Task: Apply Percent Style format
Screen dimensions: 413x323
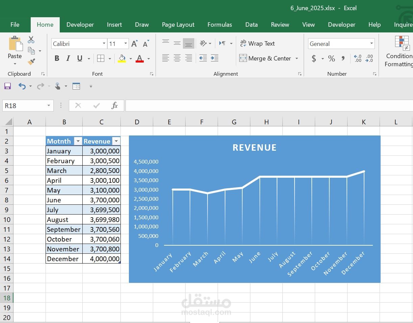Action: coord(331,59)
